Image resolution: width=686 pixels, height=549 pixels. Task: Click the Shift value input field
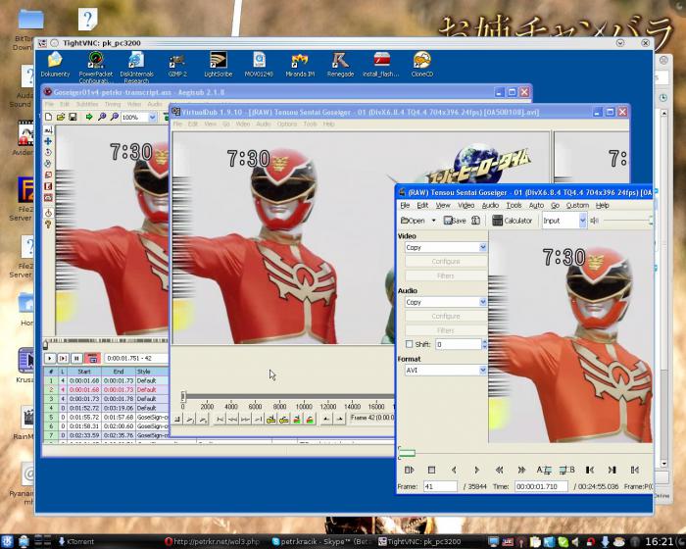[458, 344]
